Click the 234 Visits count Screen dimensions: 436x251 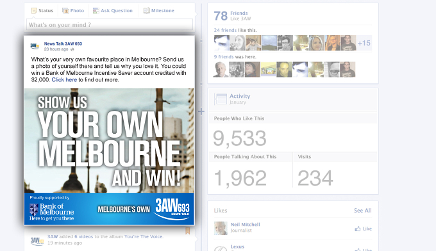pyautogui.click(x=315, y=178)
